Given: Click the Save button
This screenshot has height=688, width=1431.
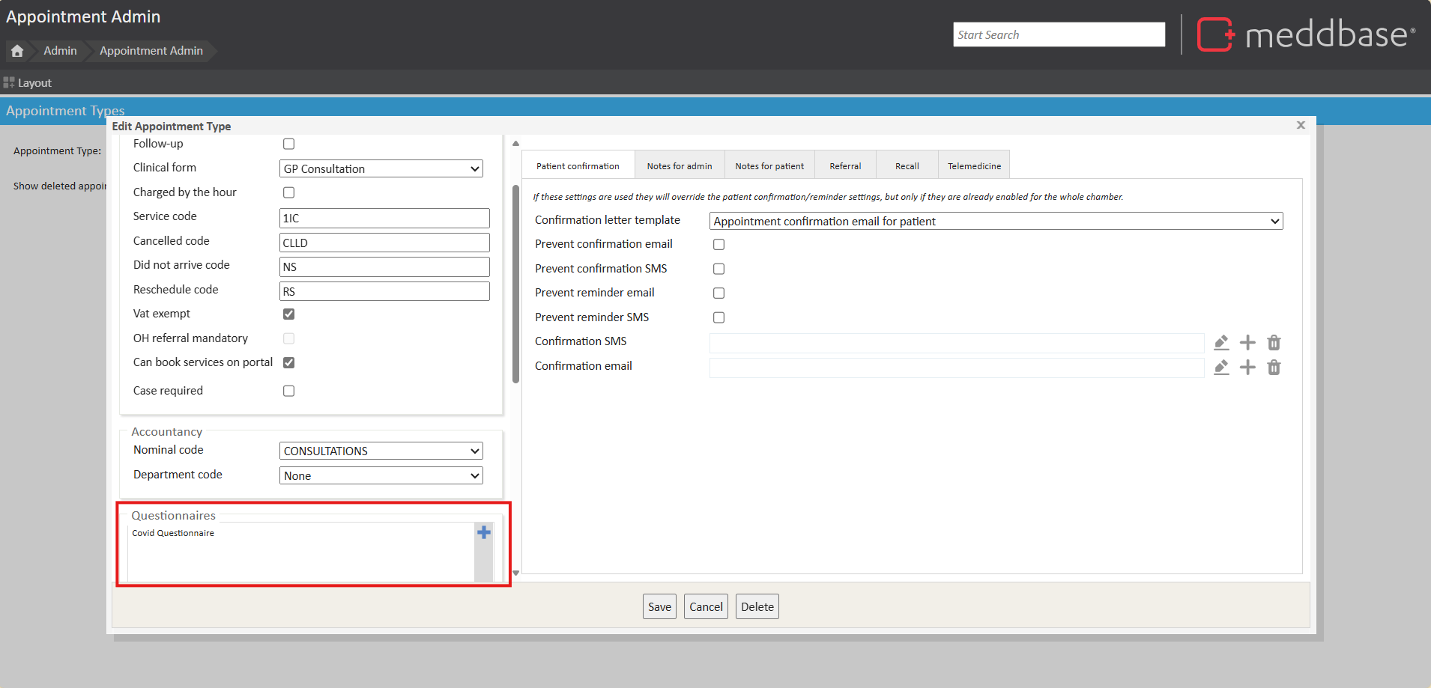Looking at the screenshot, I should [659, 607].
